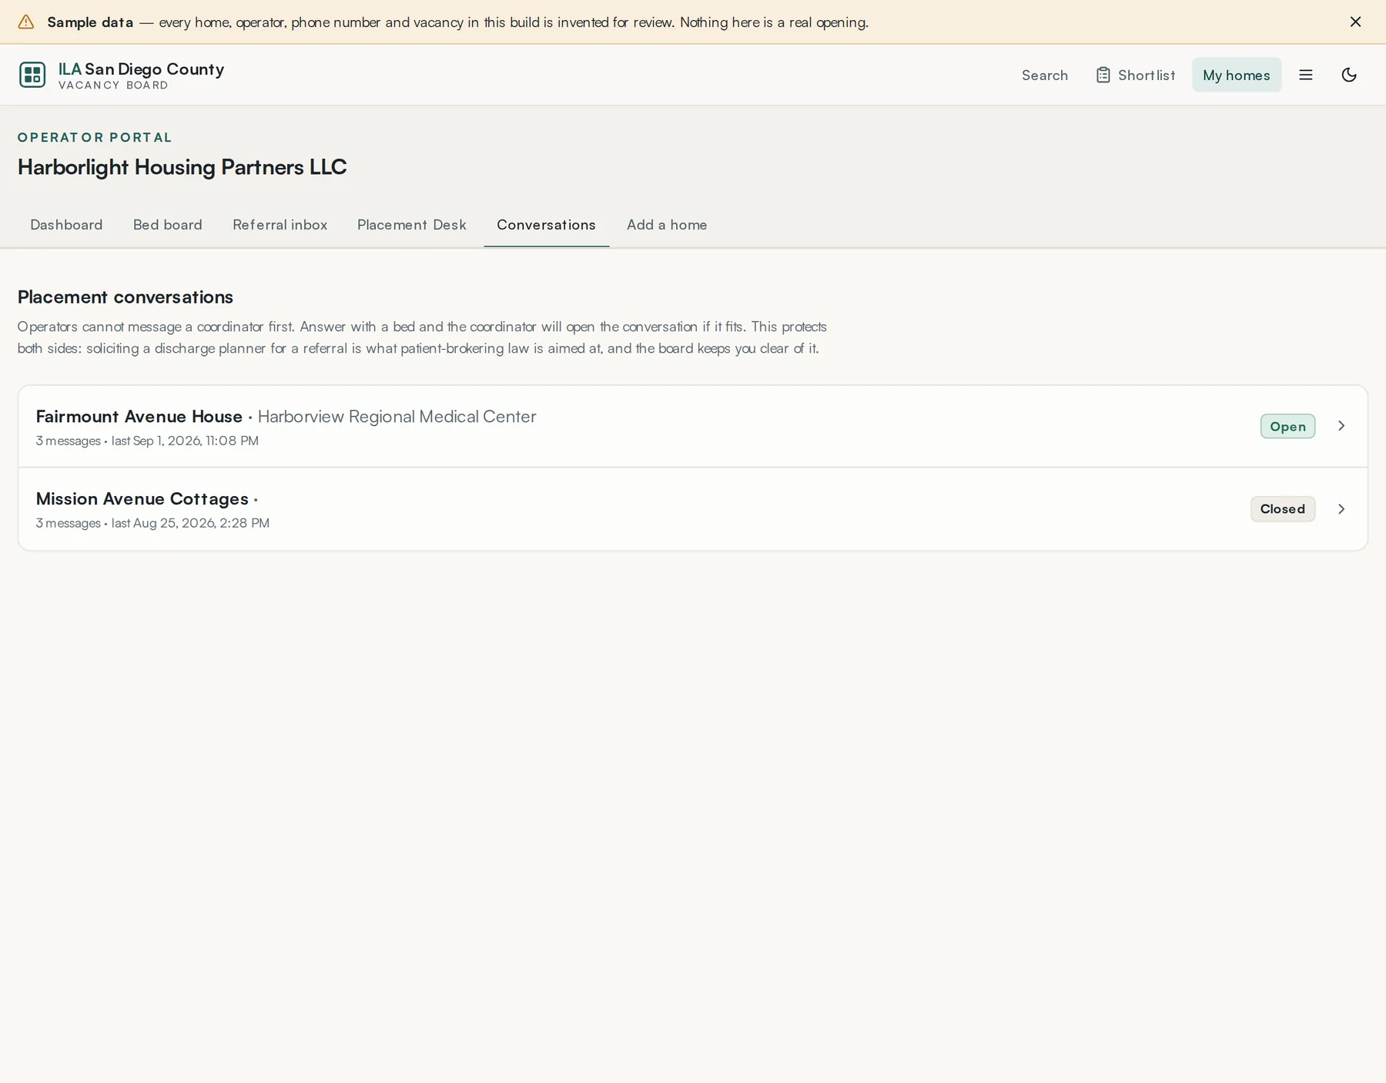Open the Fairmount Avenue House conversation title
Screen dimensions: 1386x1083
click(x=139, y=417)
